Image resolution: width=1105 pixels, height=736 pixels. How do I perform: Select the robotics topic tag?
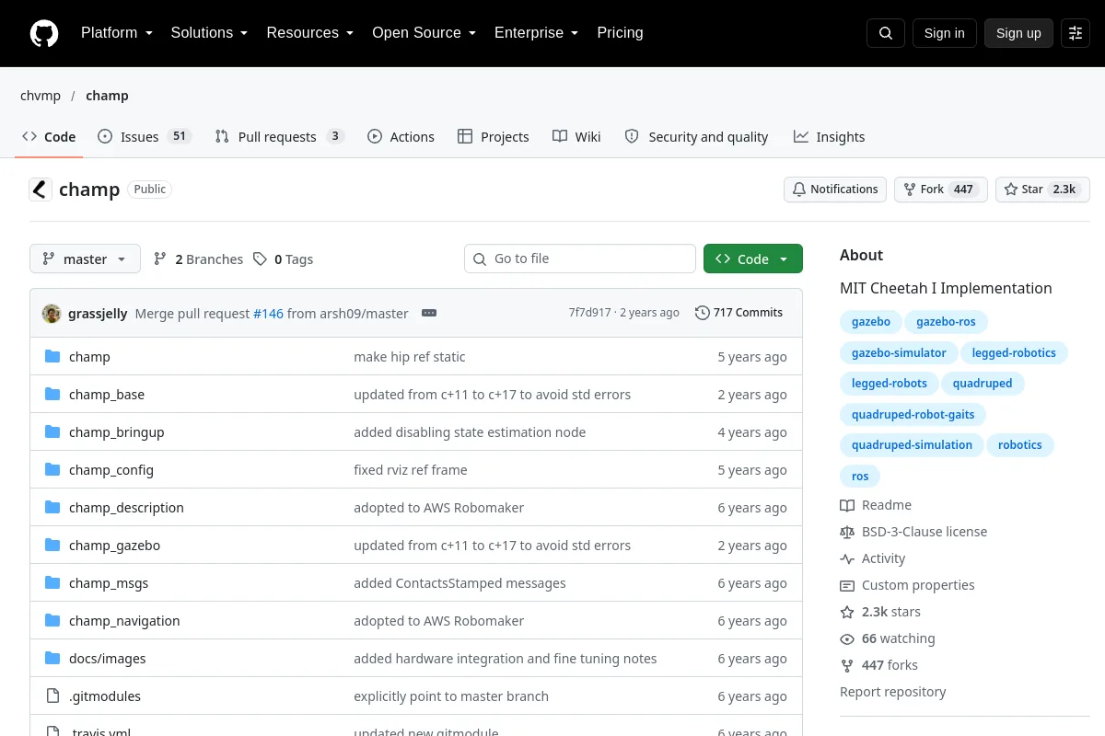[1020, 444]
